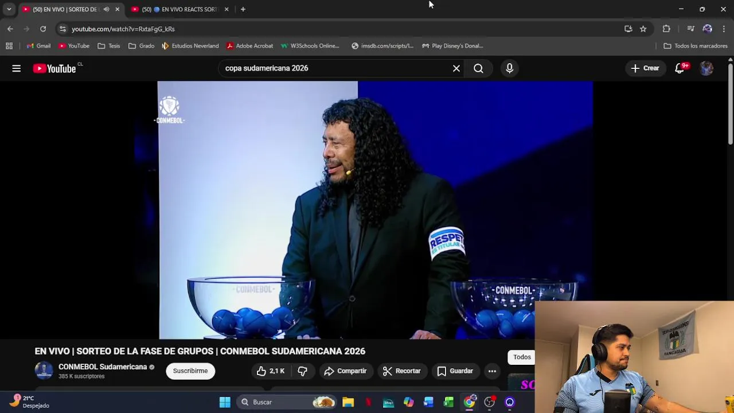Share video with Compartir button

345,371
